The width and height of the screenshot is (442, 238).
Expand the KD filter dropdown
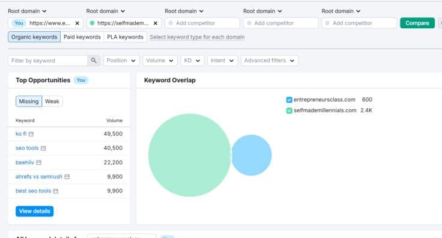tap(192, 61)
